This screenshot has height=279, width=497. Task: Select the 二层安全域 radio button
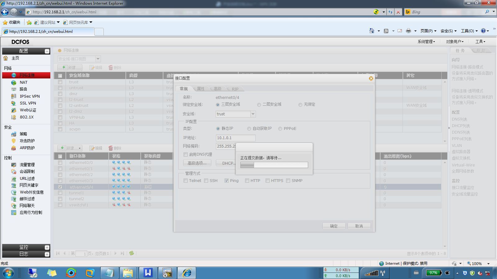coord(259,105)
